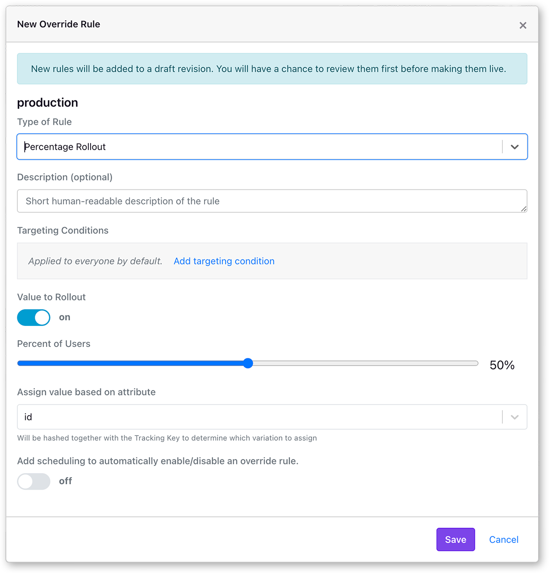
Task: Turn off the Value to Rollout switch
Action: pos(34,317)
